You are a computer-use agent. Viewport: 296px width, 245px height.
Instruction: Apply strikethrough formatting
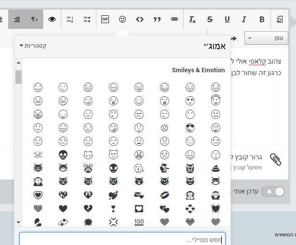click(210, 19)
